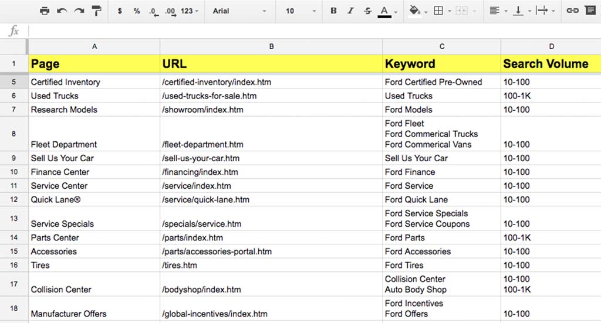
Task: Format as currency with dollar sign
Action: (x=120, y=11)
